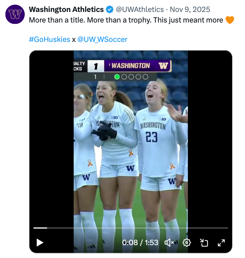Open the Nov 9, 2025 timestamp link
The width and height of the screenshot is (245, 258).
[x=190, y=10]
